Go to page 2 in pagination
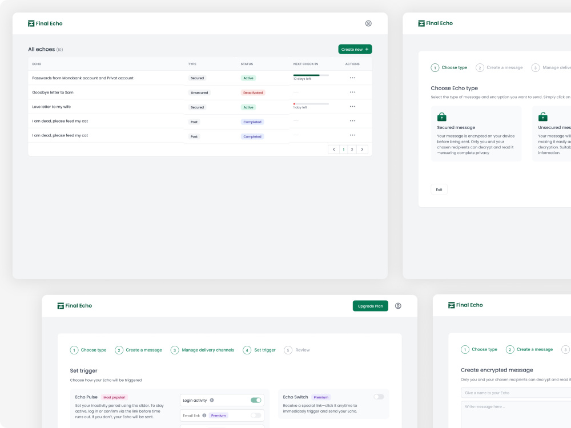Screen dimensions: 571x428 pos(352,150)
